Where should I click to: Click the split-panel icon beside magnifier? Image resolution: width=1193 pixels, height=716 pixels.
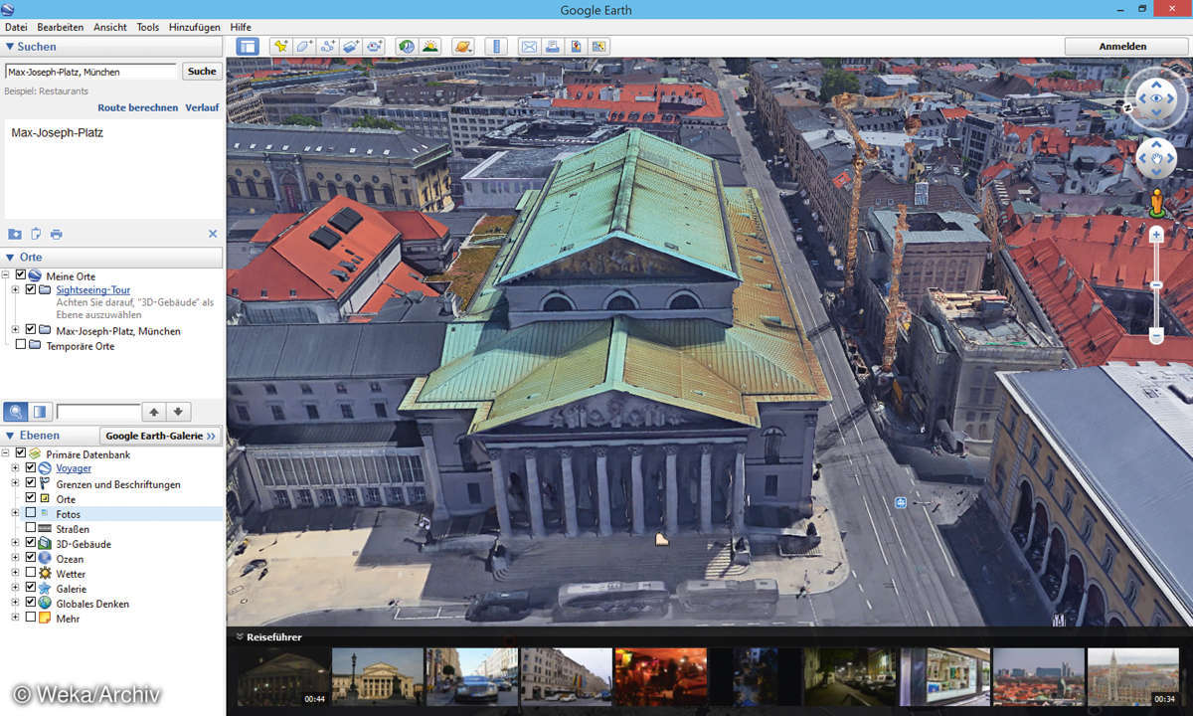click(40, 412)
